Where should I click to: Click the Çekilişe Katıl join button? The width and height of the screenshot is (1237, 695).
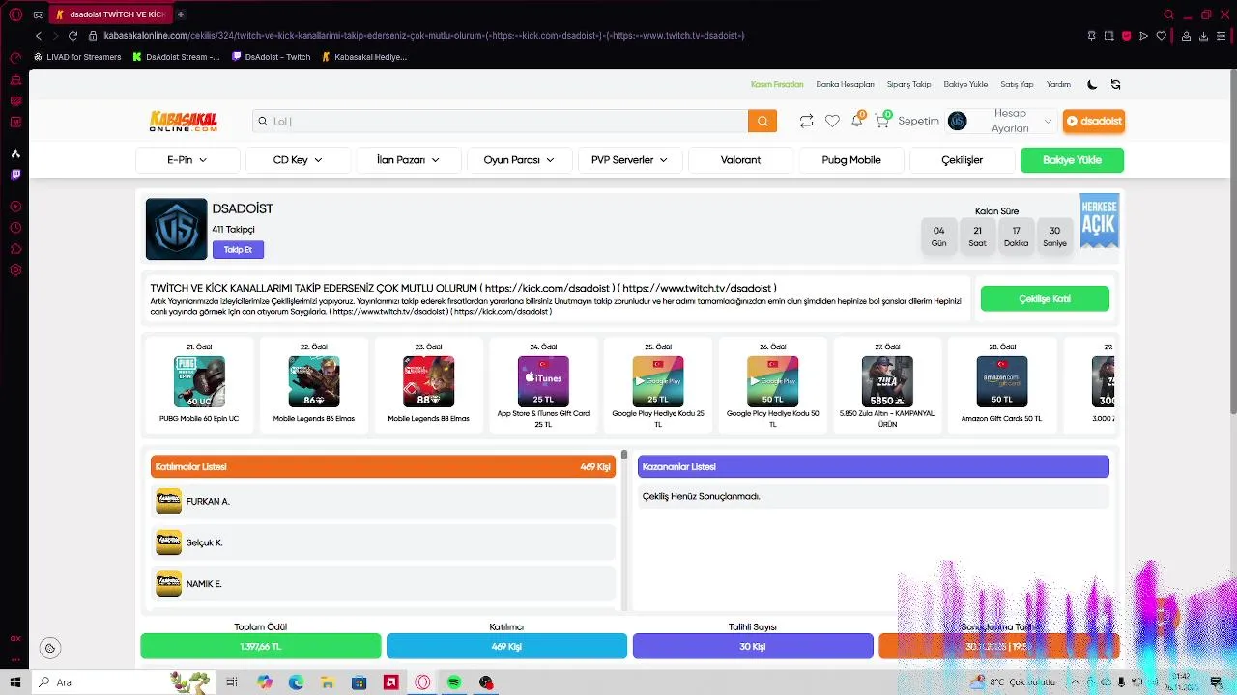coord(1045,299)
